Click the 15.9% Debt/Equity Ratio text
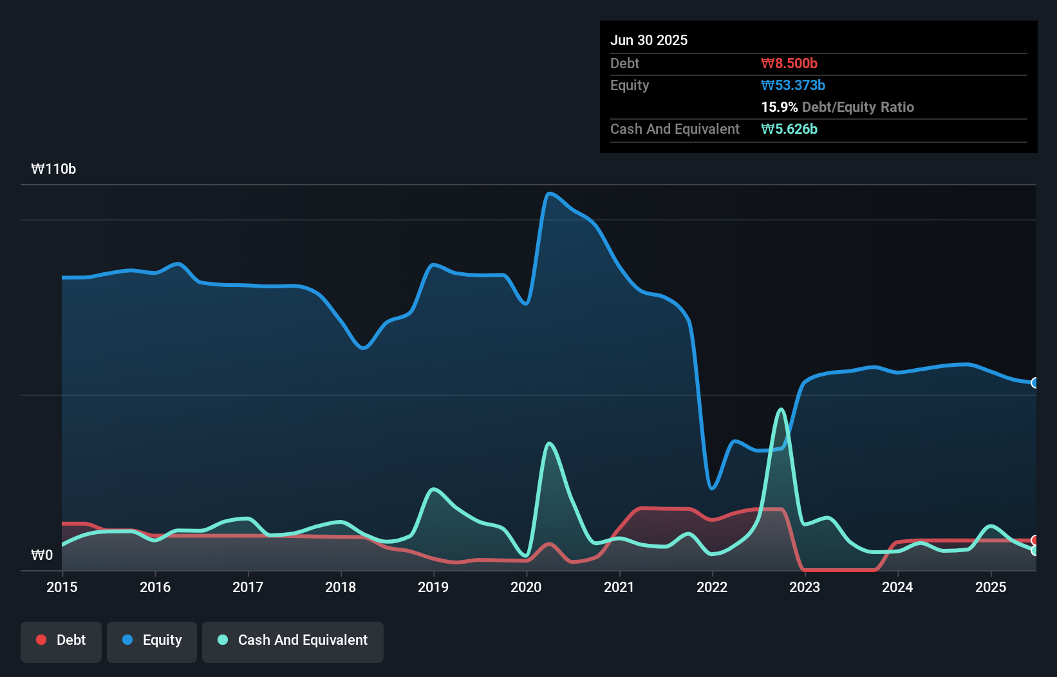 [x=837, y=107]
